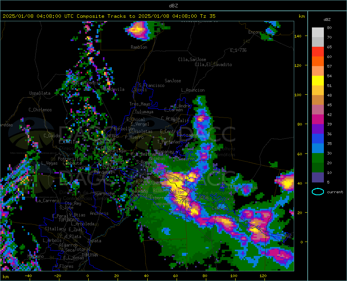Pick the red 60-65 dBZ swatch

point(318,52)
